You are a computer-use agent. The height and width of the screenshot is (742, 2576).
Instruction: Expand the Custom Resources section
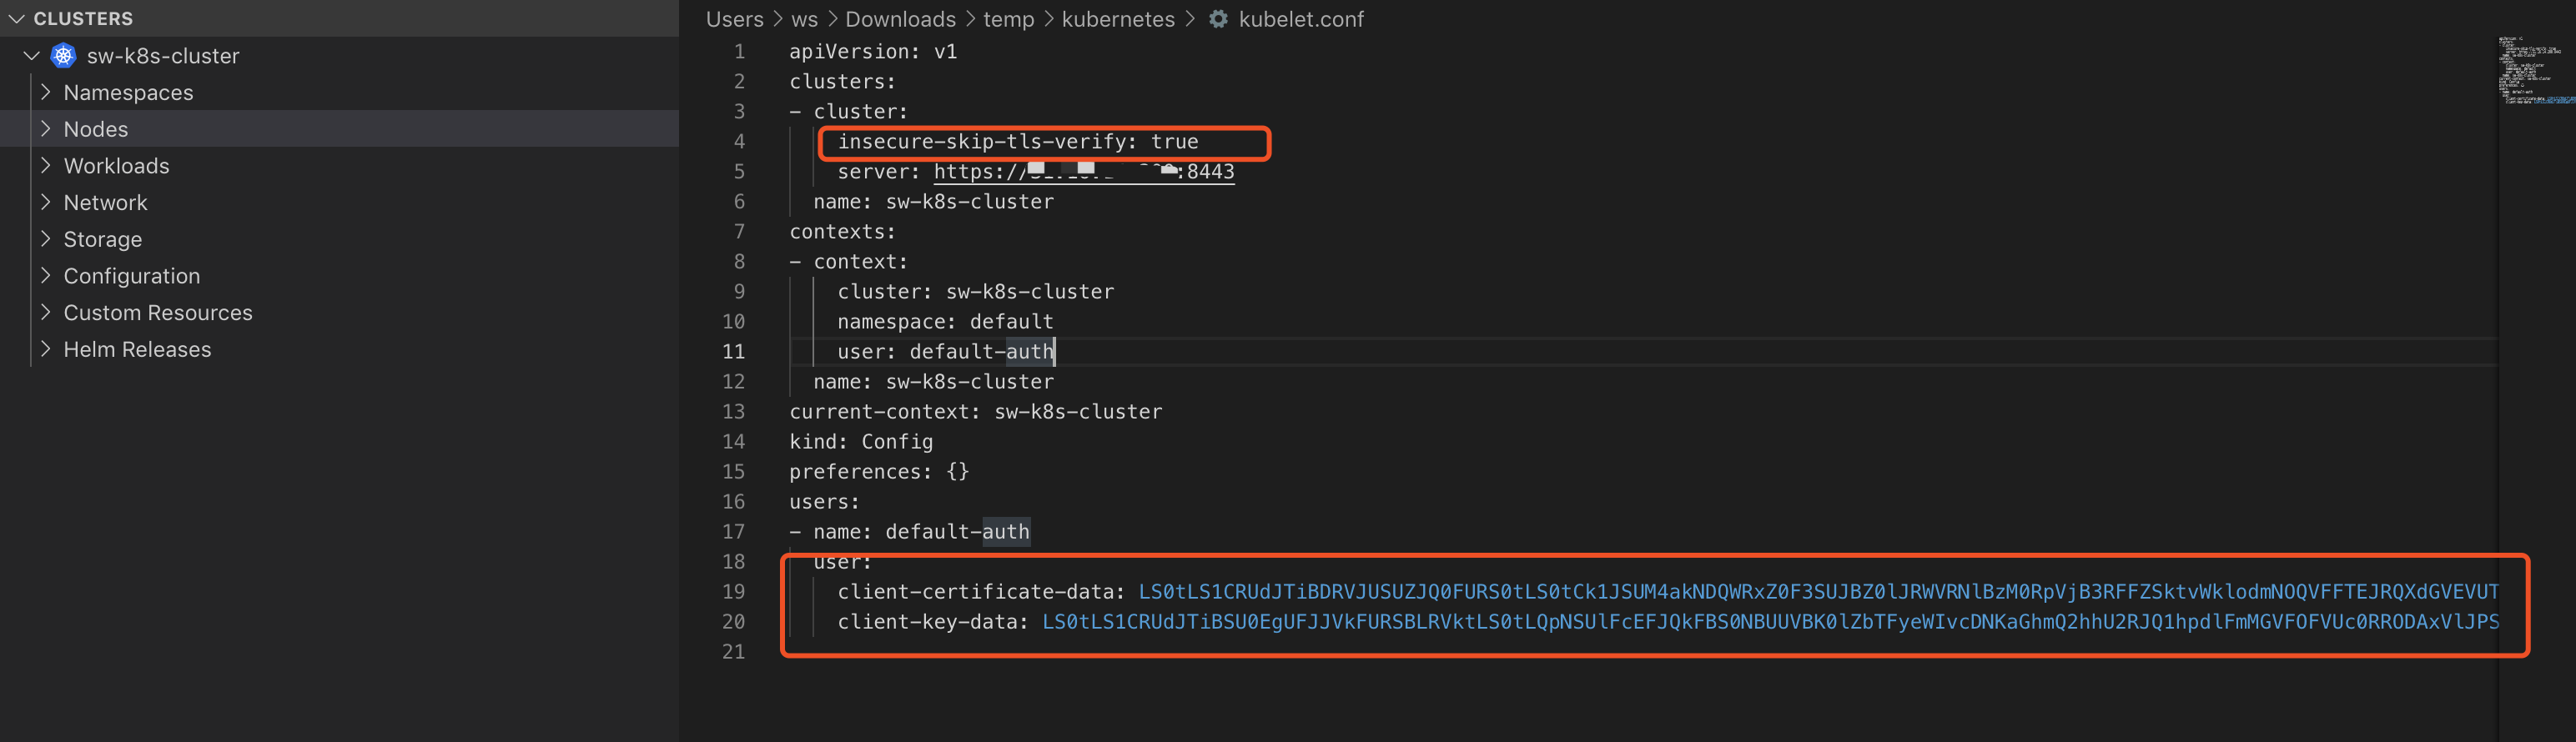pyautogui.click(x=45, y=312)
